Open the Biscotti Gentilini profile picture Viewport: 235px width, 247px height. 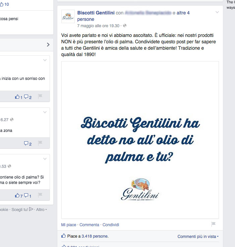click(x=68, y=16)
